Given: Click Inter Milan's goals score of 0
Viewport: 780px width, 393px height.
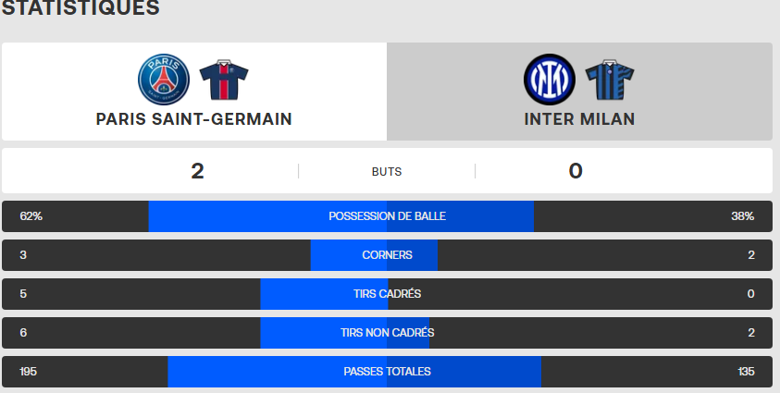Looking at the screenshot, I should (576, 171).
